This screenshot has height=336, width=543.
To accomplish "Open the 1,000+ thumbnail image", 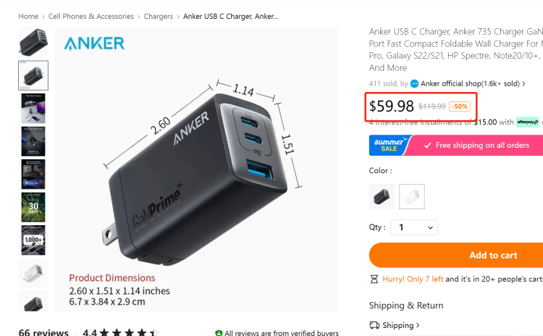I will coord(33,240).
